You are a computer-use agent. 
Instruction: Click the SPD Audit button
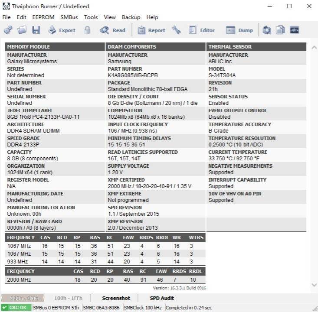(x=162, y=298)
